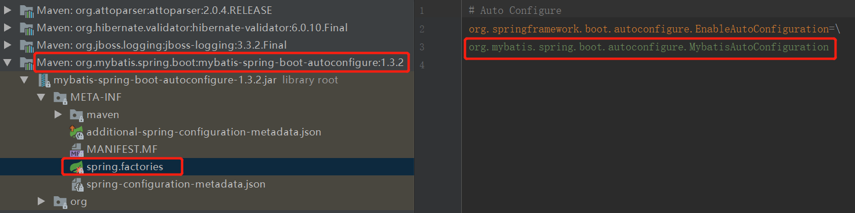The image size is (855, 213).
Task: Click the MybatisAutoConfiguration line in editor
Action: 649,47
